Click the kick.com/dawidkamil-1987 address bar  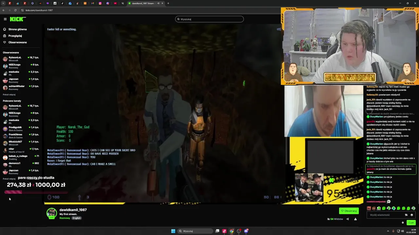[39, 10]
